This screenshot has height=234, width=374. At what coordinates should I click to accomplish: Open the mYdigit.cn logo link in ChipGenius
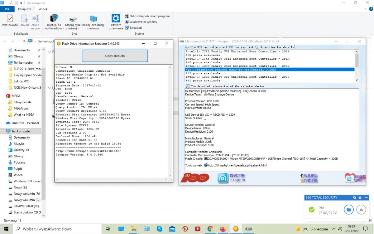pyautogui.click(x=232, y=178)
